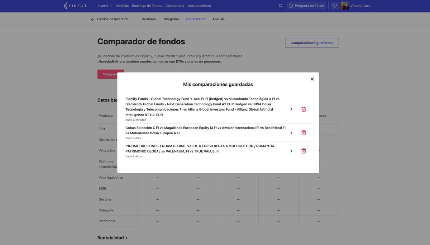Click the 'hace 2 años' timestamp

(134, 156)
